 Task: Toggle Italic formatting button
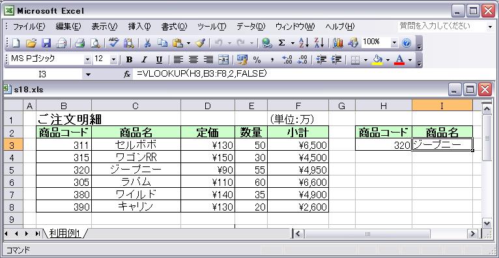tap(144, 59)
